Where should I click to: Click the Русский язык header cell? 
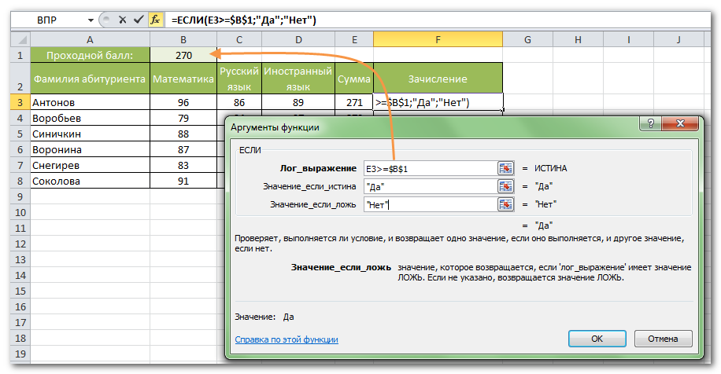pos(239,79)
